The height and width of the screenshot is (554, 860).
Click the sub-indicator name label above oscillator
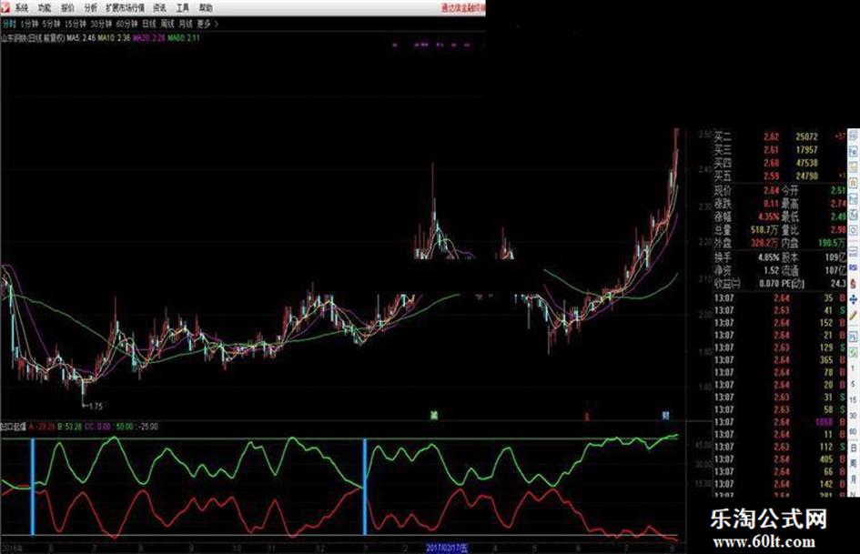coord(13,427)
